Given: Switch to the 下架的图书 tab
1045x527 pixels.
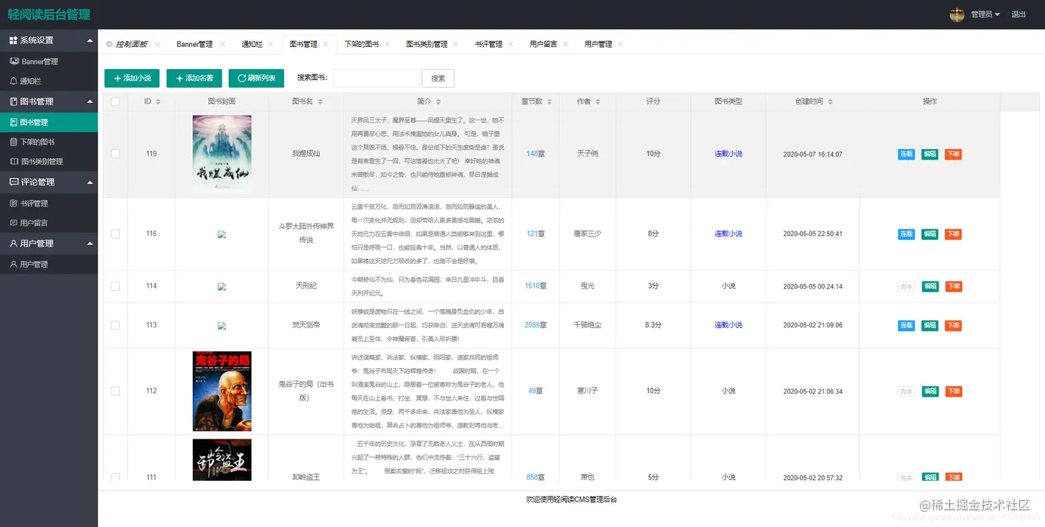Looking at the screenshot, I should (361, 44).
